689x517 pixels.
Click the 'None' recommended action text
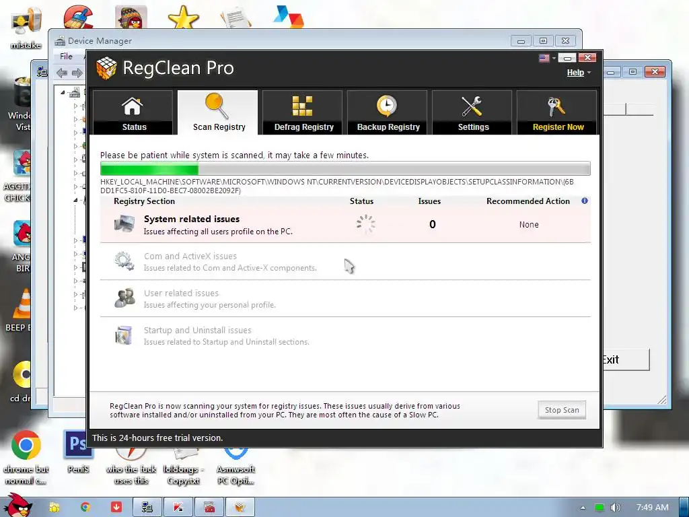[x=529, y=225]
